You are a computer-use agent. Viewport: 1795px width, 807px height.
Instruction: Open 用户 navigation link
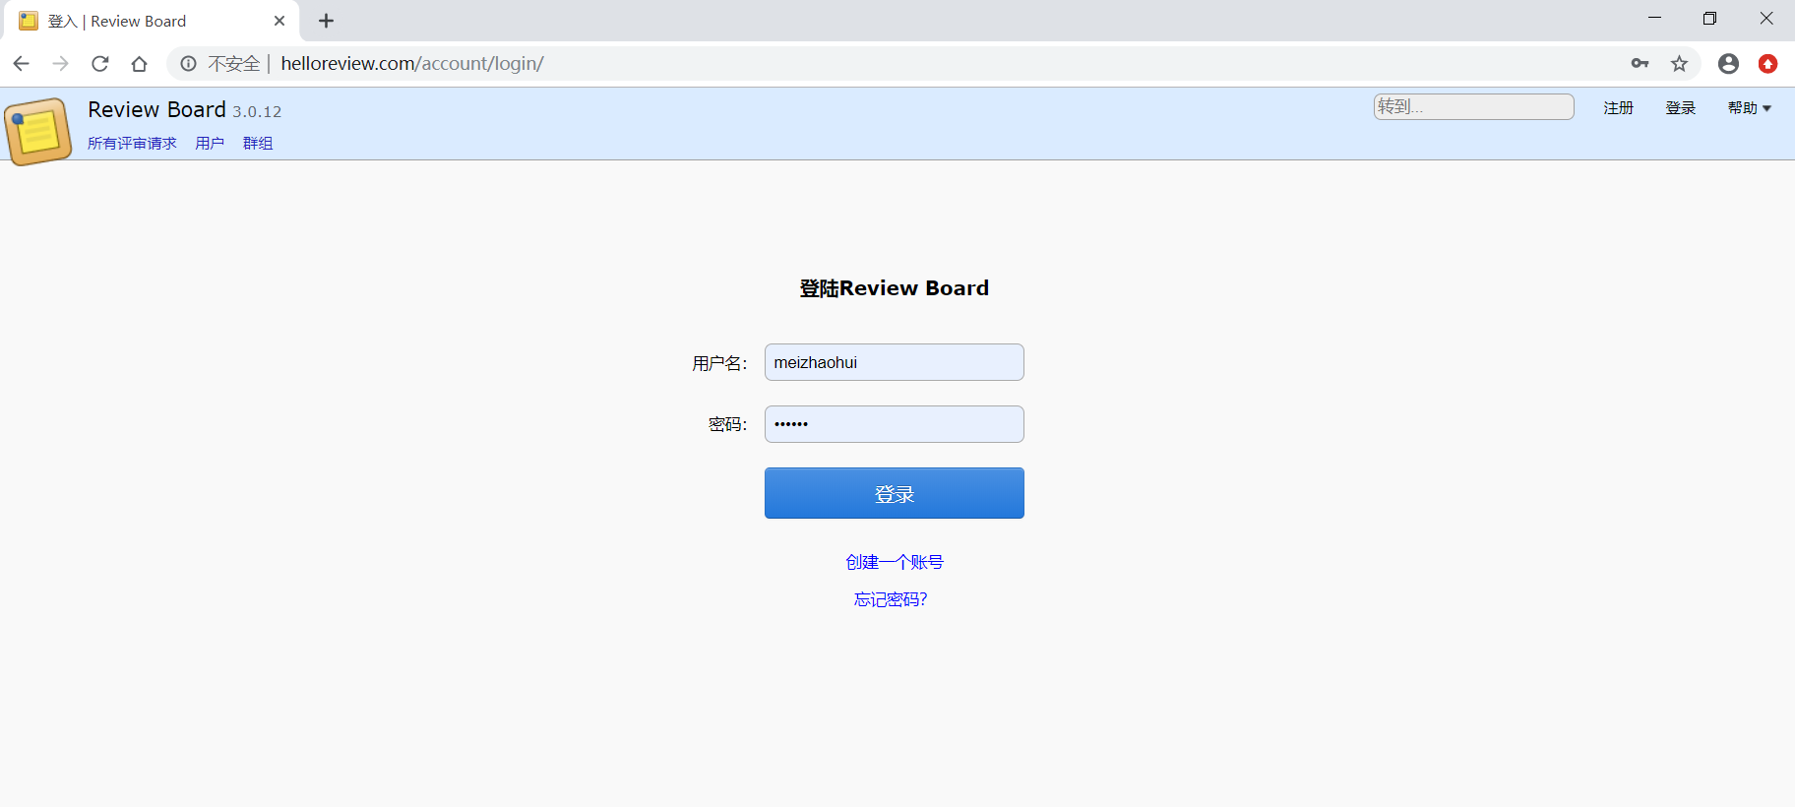coord(210,144)
